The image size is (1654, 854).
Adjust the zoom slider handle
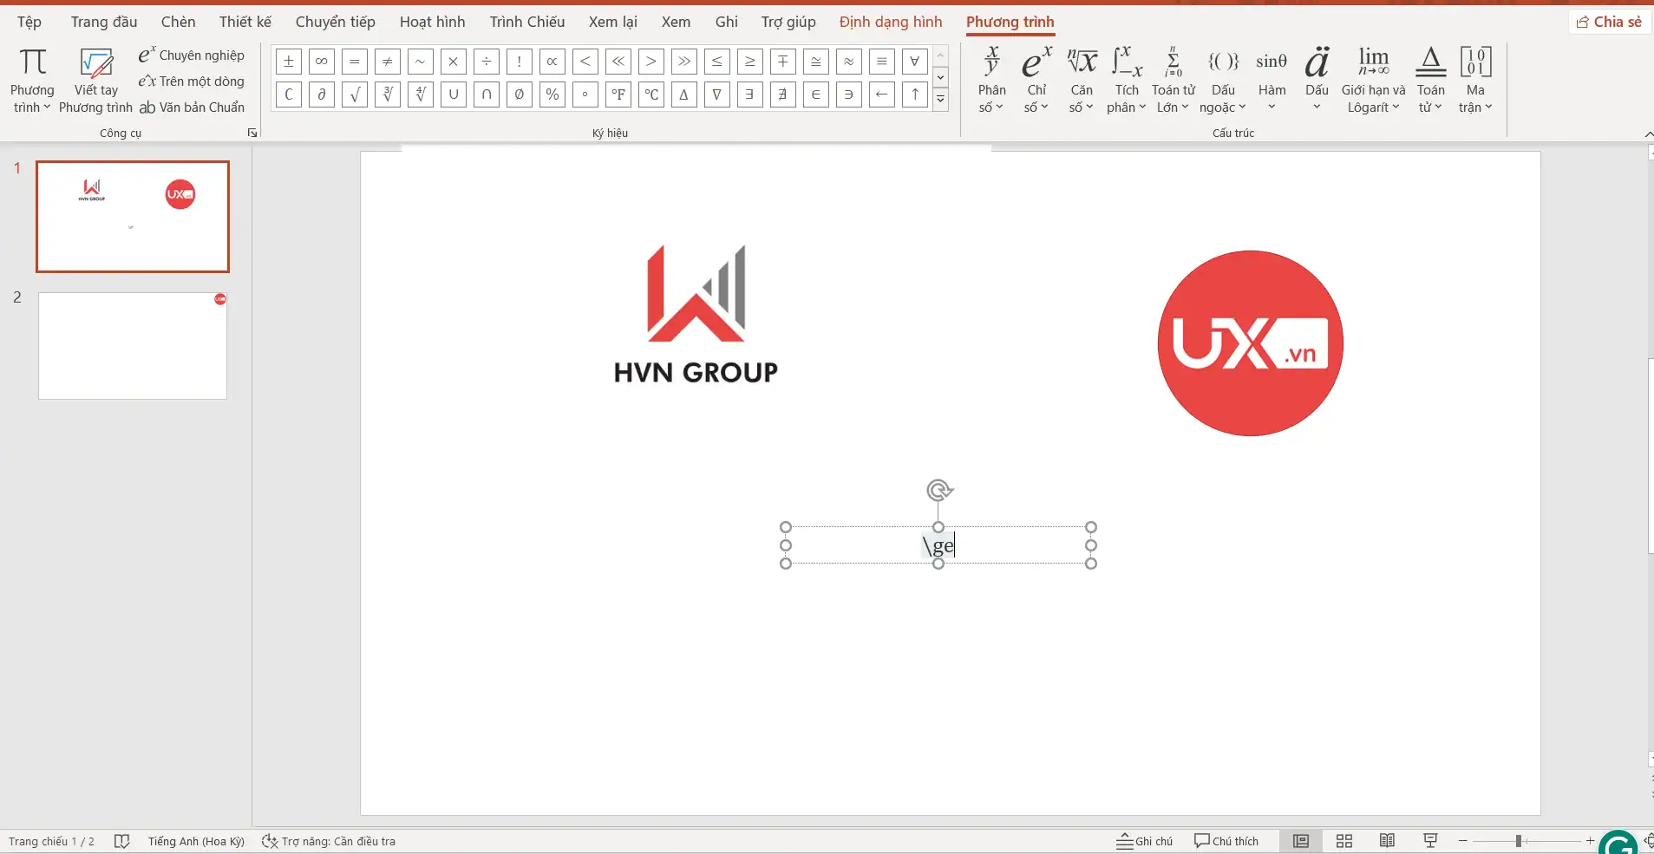(1519, 841)
